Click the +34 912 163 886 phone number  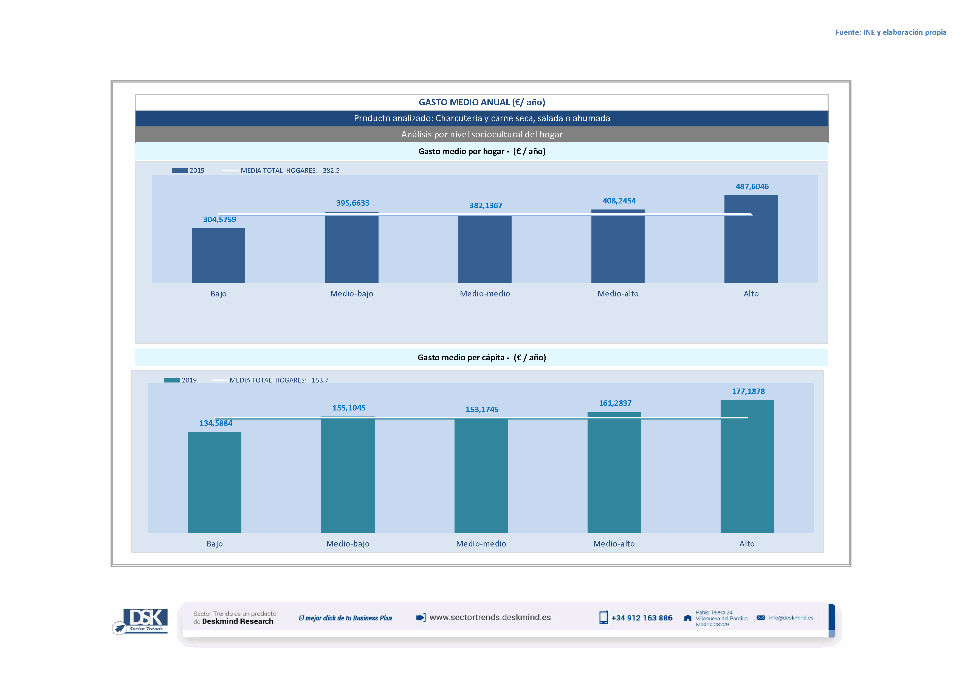tap(642, 618)
